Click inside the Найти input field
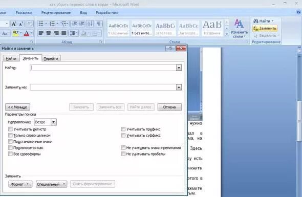The height and width of the screenshot is (197, 302). (x=103, y=68)
